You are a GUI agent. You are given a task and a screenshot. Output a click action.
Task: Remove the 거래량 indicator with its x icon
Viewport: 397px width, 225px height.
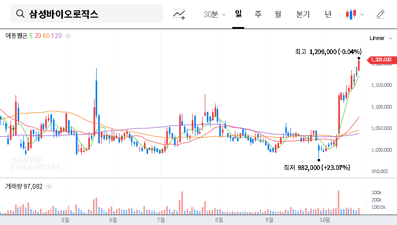(49, 186)
